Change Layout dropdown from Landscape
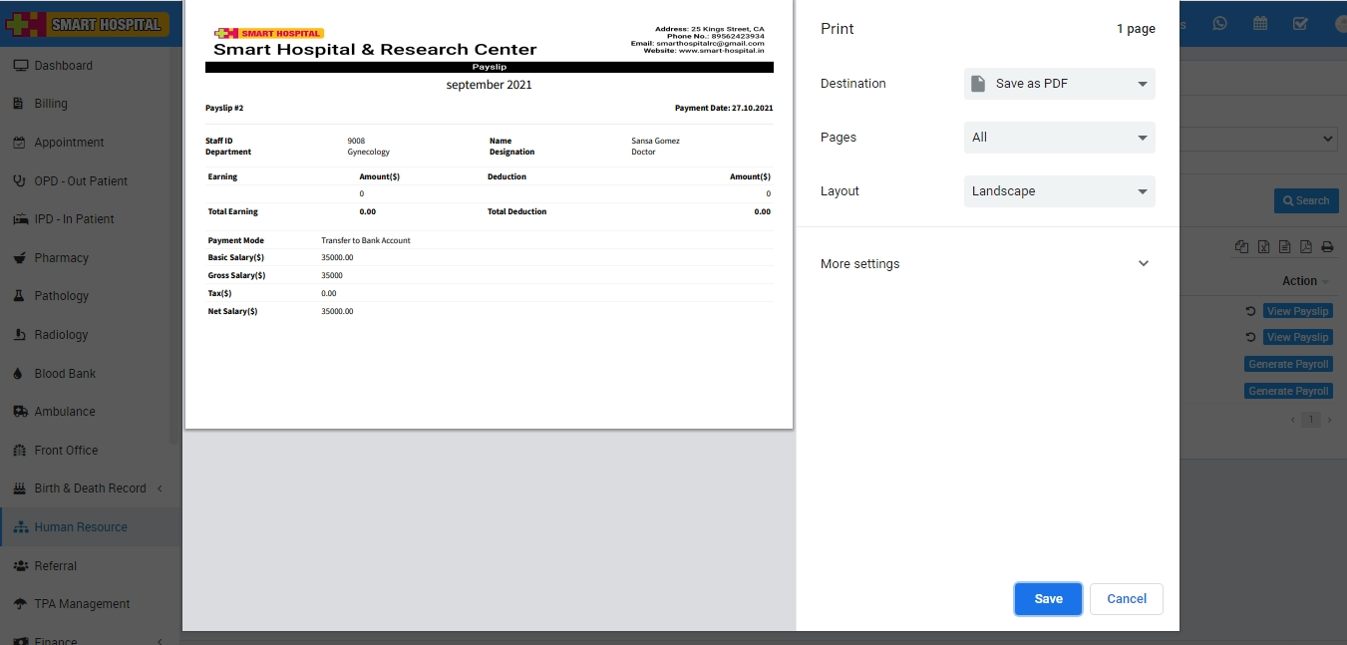Viewport: 1347px width, 645px height. point(1059,191)
